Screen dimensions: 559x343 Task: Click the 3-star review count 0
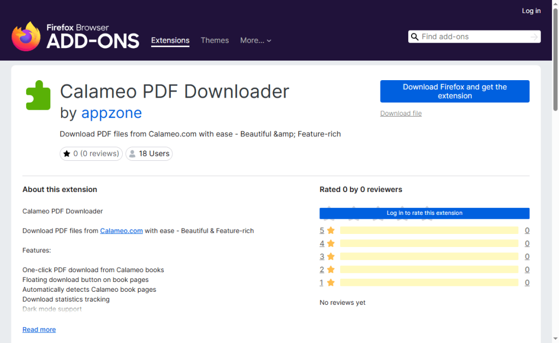coord(527,256)
